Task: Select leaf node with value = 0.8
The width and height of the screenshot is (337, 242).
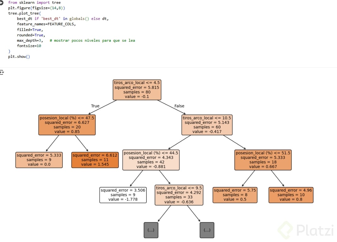Action: pyautogui.click(x=291, y=195)
